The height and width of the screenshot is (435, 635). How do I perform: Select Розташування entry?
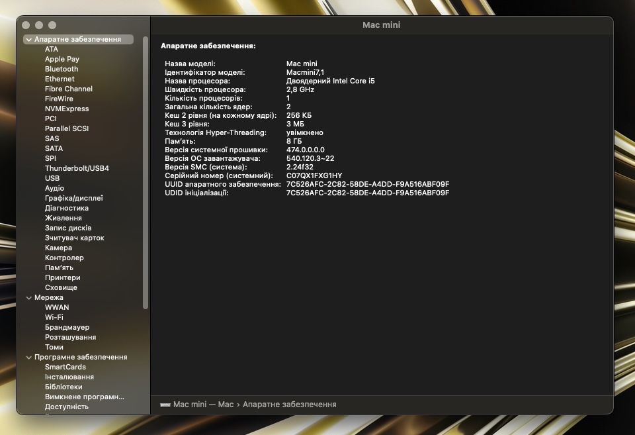71,337
